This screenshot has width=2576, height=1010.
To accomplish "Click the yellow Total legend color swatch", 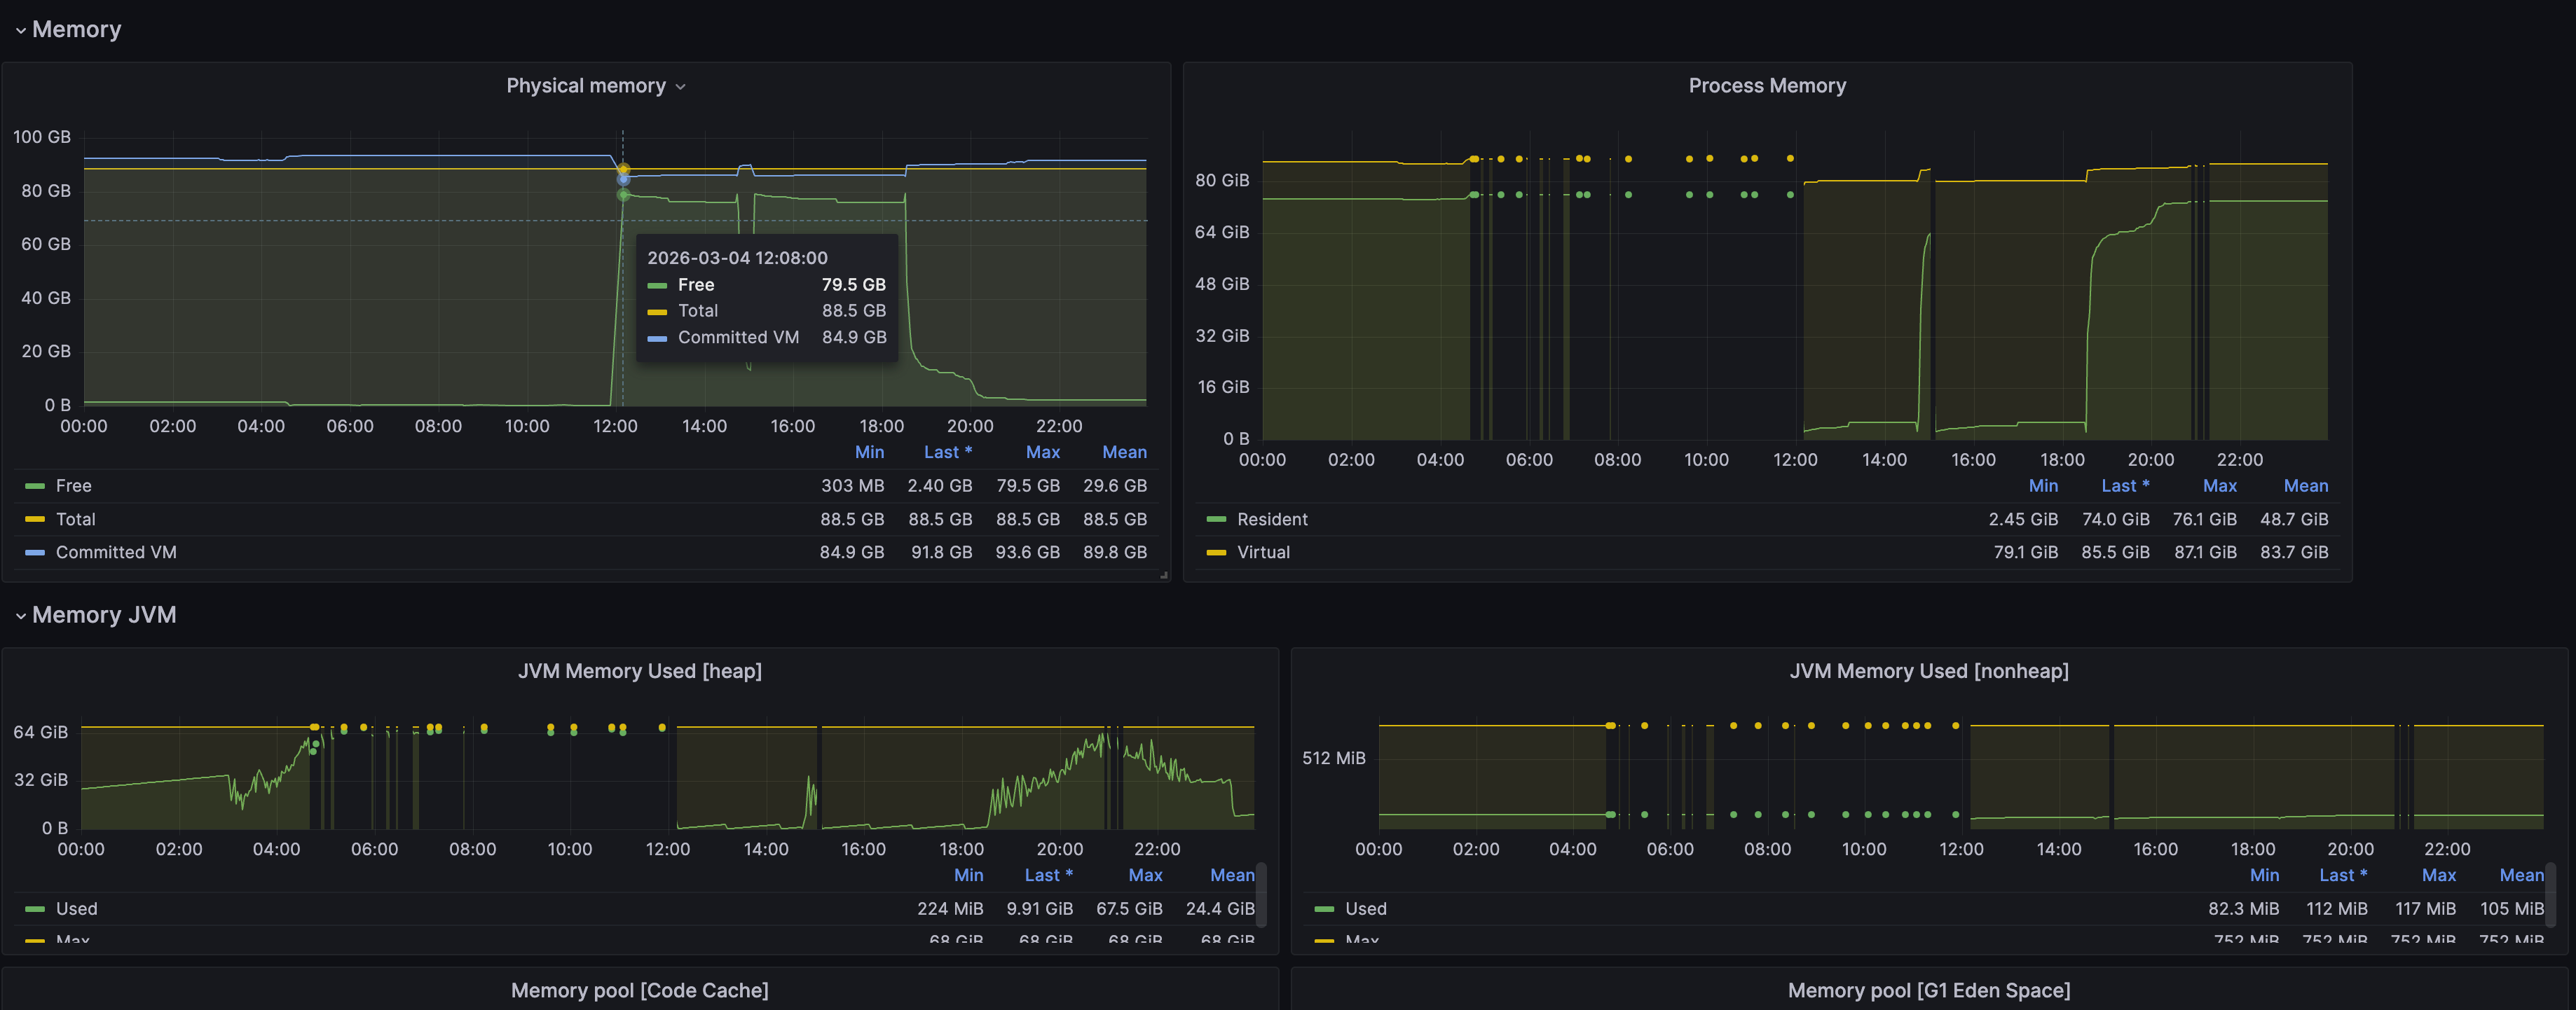I will [35, 519].
